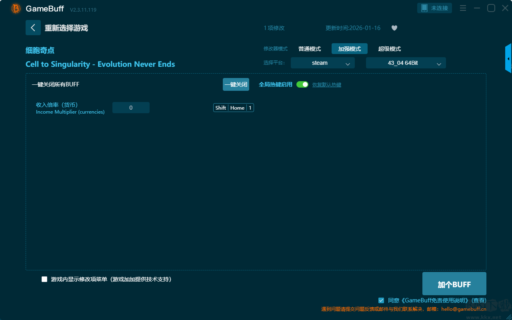Switch to 超级模式 trainer mode
The height and width of the screenshot is (320, 512).
pyautogui.click(x=389, y=49)
